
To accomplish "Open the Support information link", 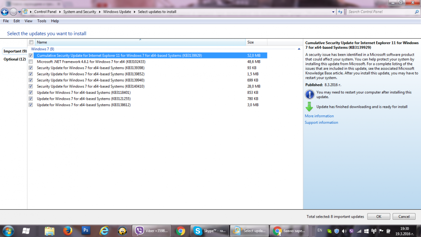I will click(321, 122).
